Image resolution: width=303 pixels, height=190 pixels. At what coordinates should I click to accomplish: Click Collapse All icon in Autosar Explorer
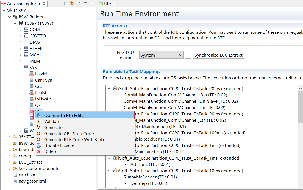point(66,4)
